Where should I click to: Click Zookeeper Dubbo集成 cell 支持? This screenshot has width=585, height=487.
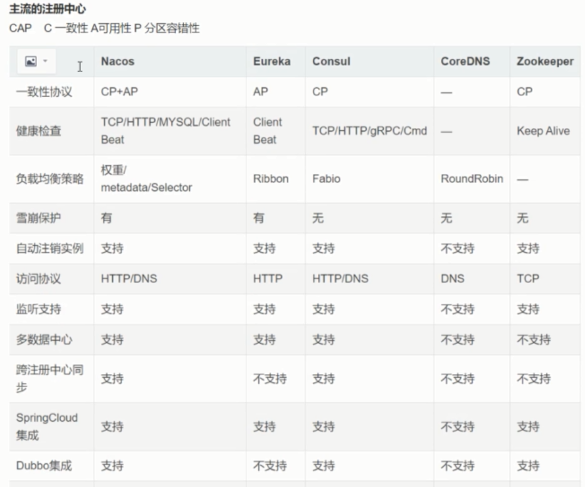pos(528,466)
